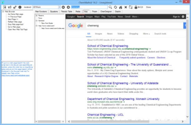
Task: Open the ChemDesigner tab
Action: click(106, 12)
